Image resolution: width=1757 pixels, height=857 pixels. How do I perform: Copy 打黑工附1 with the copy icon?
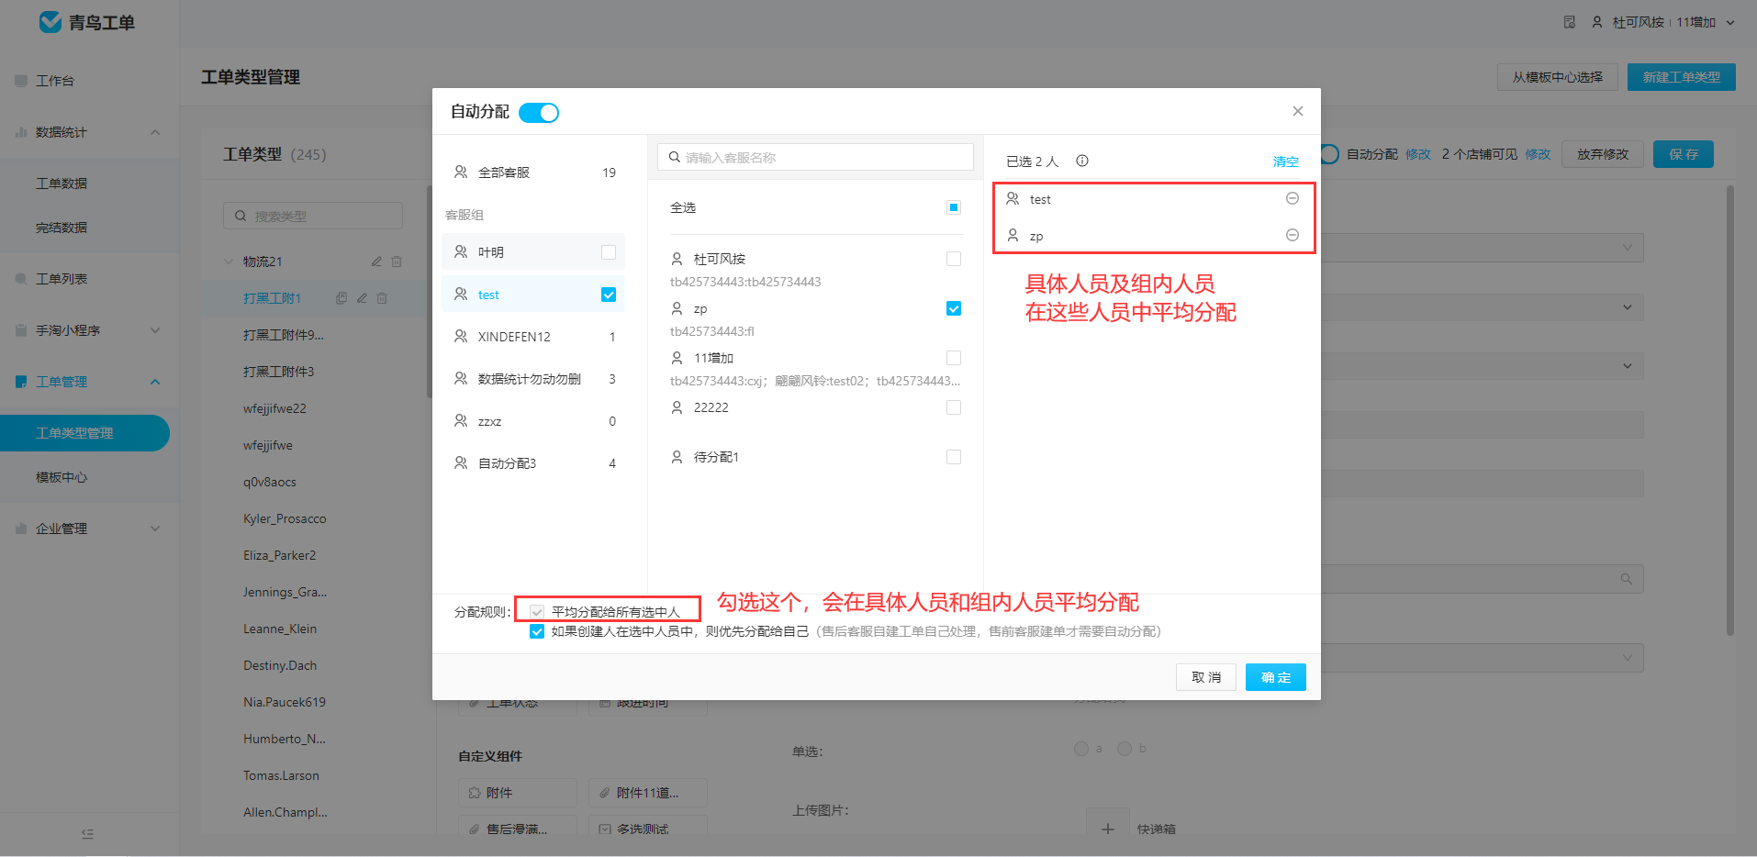(x=341, y=298)
